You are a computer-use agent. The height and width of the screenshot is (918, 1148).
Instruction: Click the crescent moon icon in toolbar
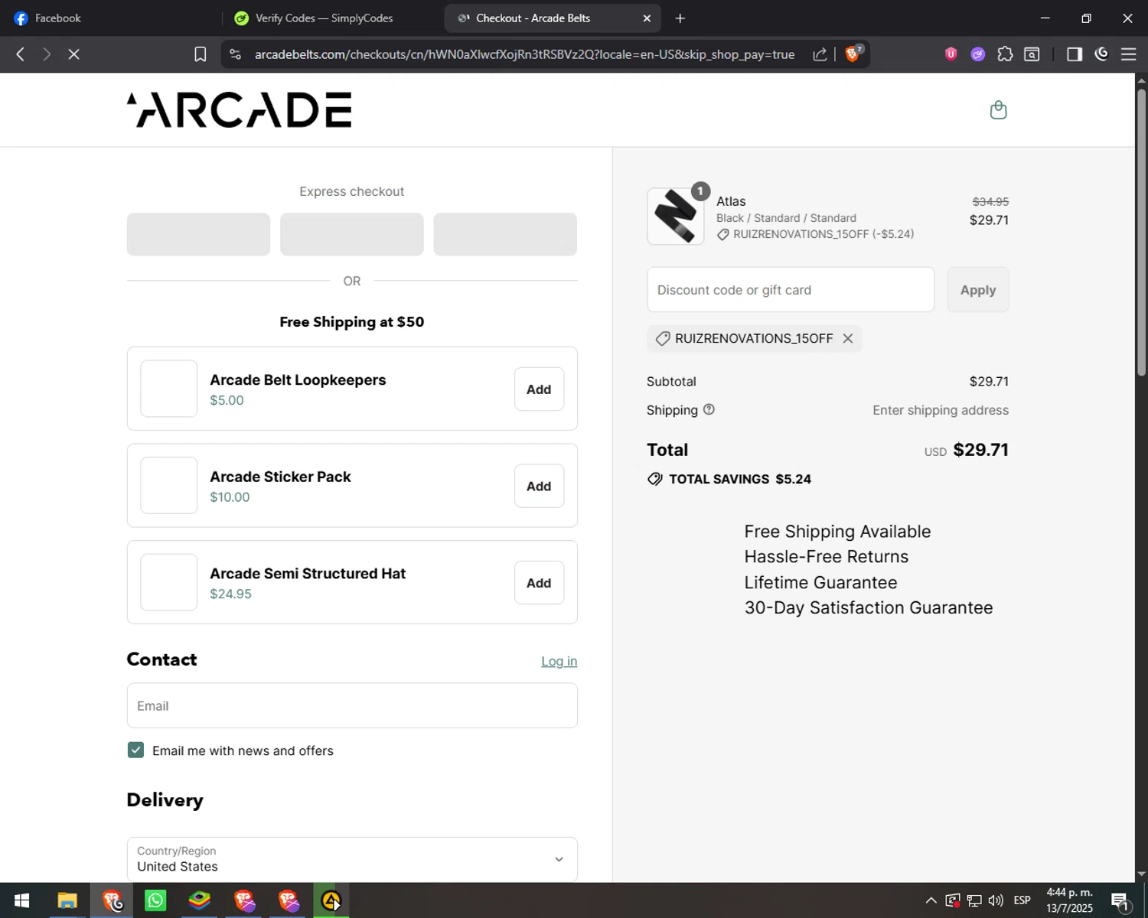click(1101, 54)
